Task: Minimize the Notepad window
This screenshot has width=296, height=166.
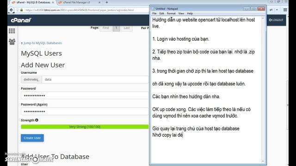Action: [247, 9]
